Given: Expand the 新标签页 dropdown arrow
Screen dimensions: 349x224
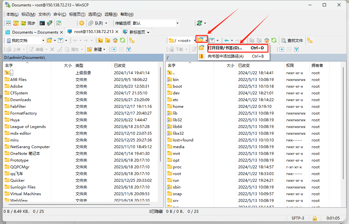Looking at the screenshot, I should [148, 32].
